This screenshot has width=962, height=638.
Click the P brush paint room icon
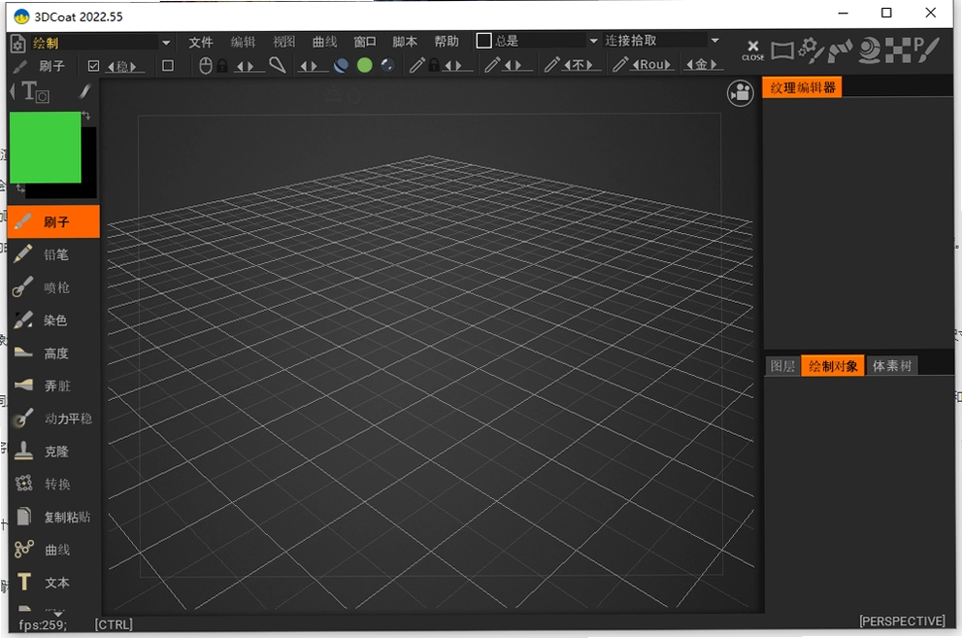click(x=926, y=50)
